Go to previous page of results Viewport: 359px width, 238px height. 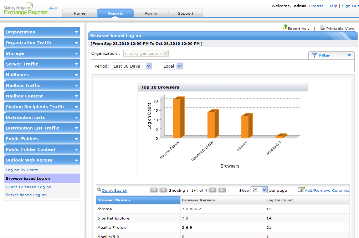[x=163, y=190]
